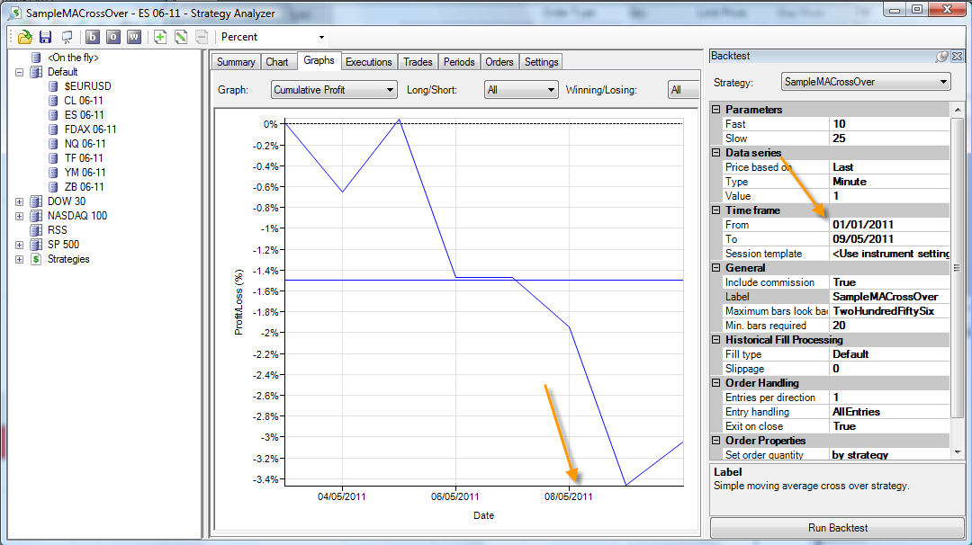Click the database icon beside <On the fly>

tap(36, 58)
